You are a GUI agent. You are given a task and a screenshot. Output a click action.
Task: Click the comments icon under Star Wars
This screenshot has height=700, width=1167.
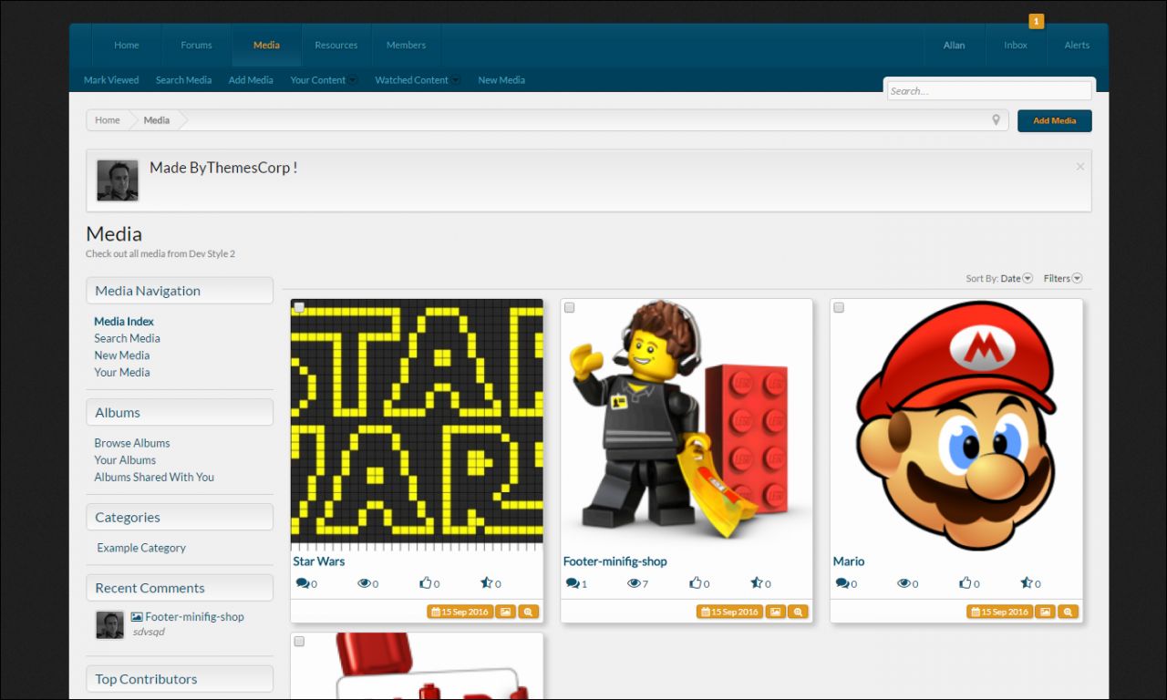coord(303,583)
